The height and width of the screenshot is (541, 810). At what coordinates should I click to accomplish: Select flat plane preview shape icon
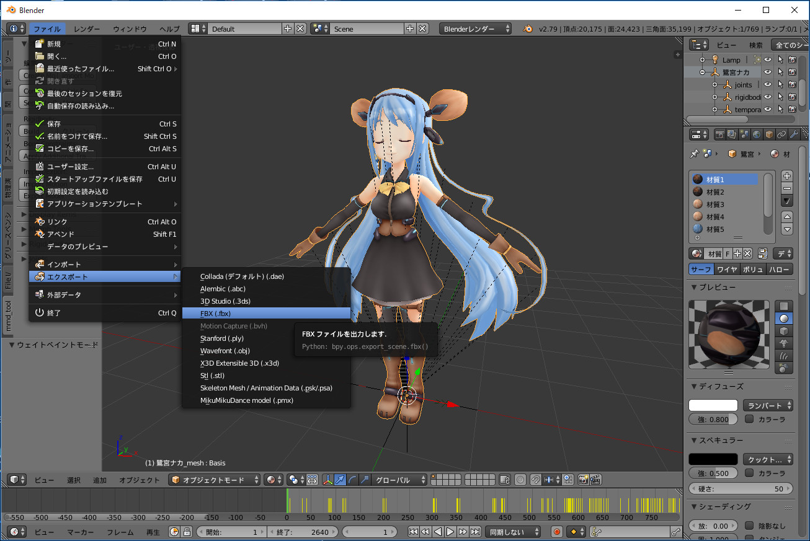[784, 306]
